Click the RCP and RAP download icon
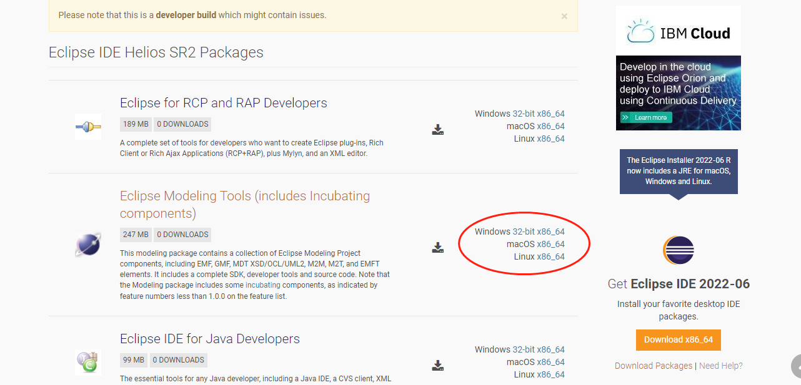 point(438,130)
